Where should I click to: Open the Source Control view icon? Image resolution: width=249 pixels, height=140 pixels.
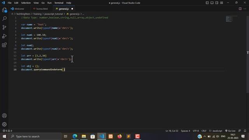coord(4,27)
